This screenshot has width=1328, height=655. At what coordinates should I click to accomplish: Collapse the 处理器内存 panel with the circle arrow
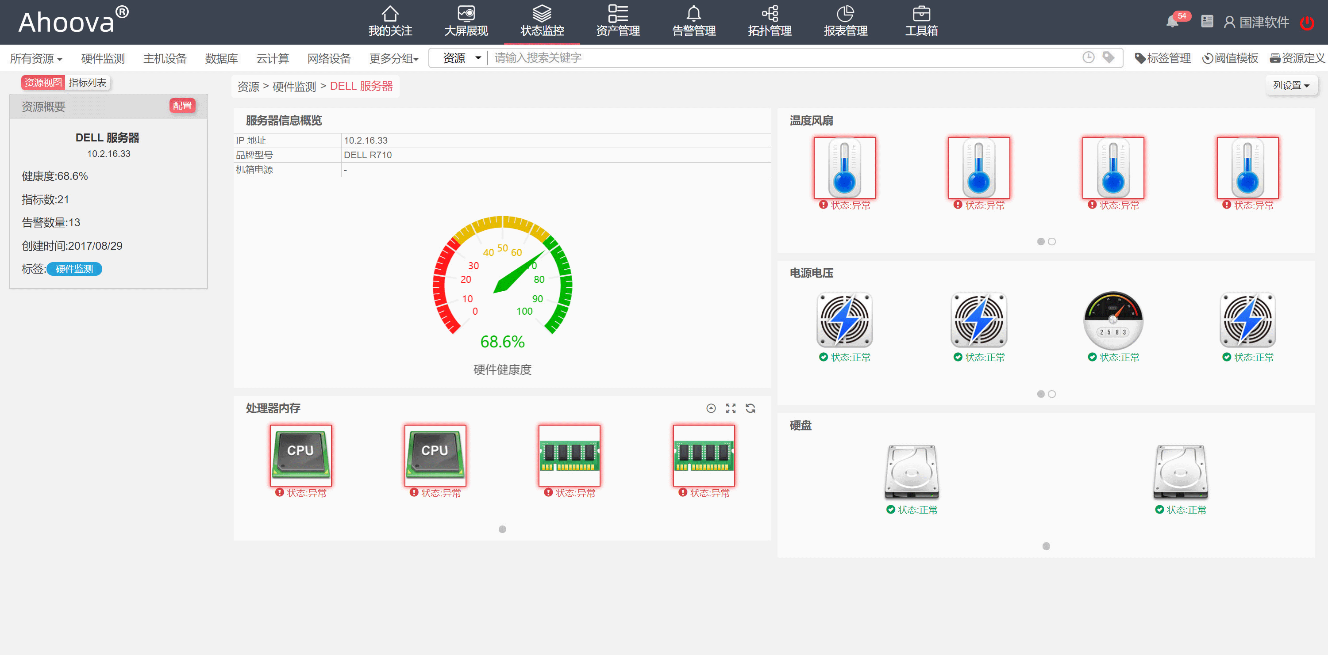(x=711, y=408)
